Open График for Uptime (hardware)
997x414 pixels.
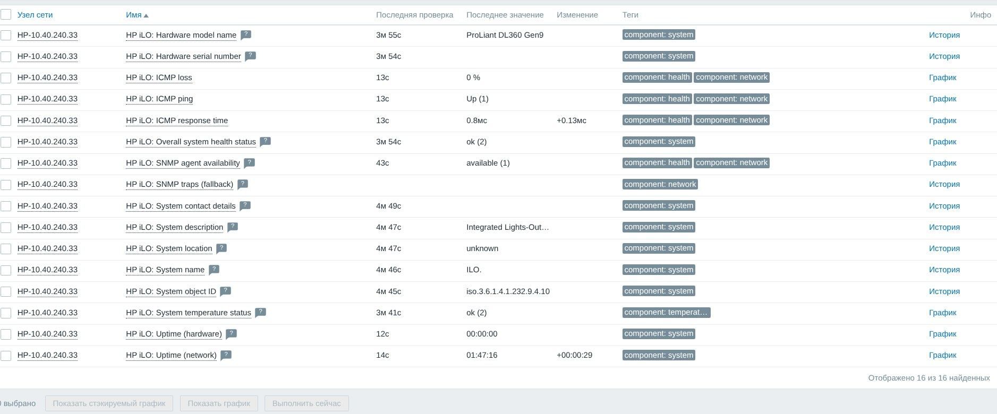[x=943, y=334]
